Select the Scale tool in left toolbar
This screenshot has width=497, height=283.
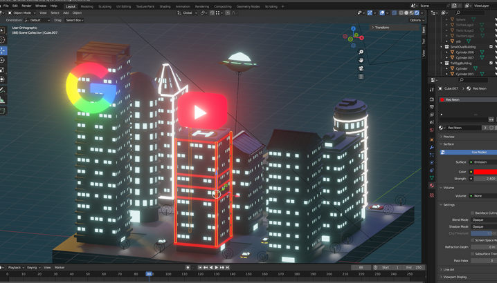tap(3, 70)
